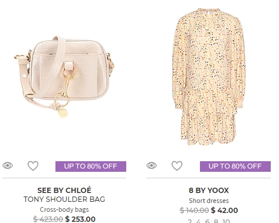Open quick view for the 8 by YOOX dress
The image size is (279, 223).
(x=152, y=165)
